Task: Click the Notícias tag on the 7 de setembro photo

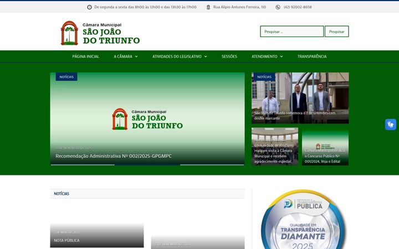Action: [264, 77]
